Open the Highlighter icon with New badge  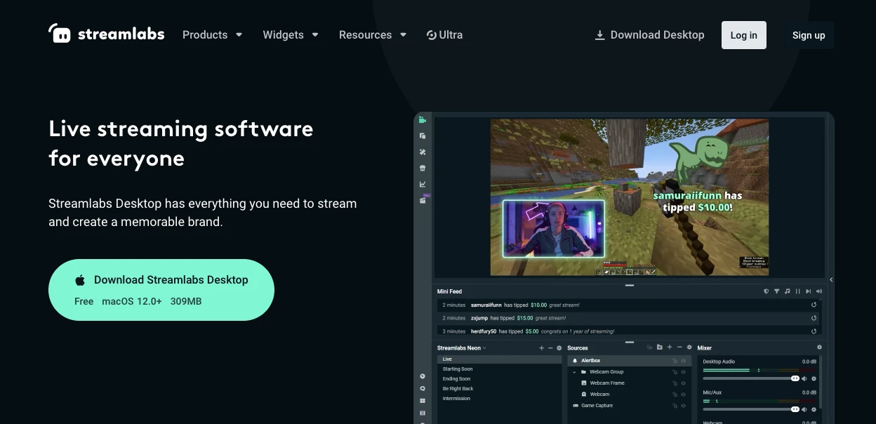(x=423, y=199)
